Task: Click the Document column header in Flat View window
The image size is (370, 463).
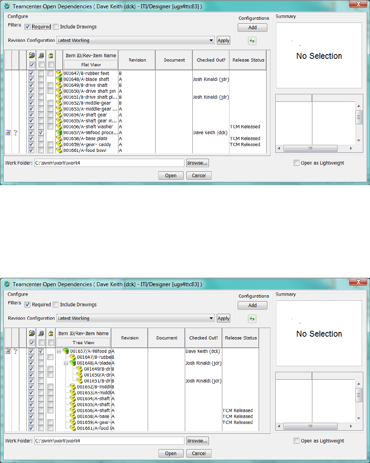Action: (174, 60)
